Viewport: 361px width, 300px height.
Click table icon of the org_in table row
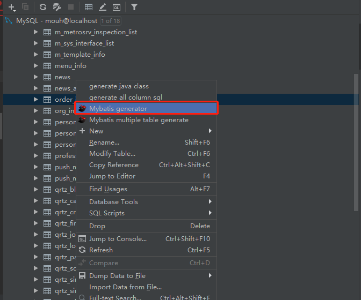coord(47,111)
